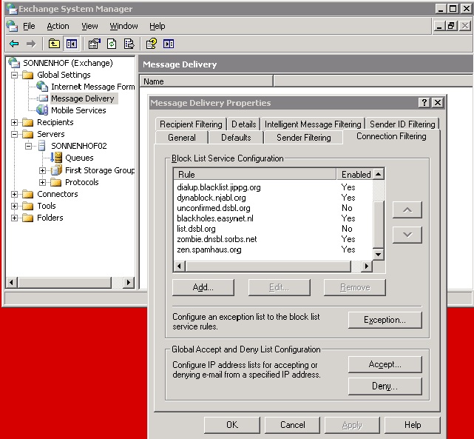The image size is (474, 439).
Task: Expand the First Storage Group node
Action: tap(43, 170)
